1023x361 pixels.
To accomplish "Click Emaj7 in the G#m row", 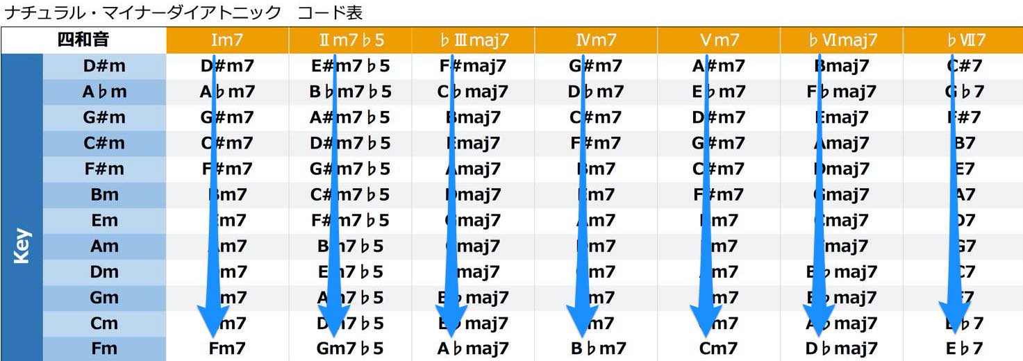I will coord(842,117).
